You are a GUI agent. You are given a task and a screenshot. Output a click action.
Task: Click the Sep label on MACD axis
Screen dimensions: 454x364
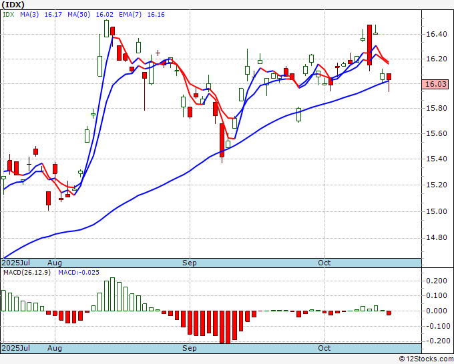click(x=190, y=348)
